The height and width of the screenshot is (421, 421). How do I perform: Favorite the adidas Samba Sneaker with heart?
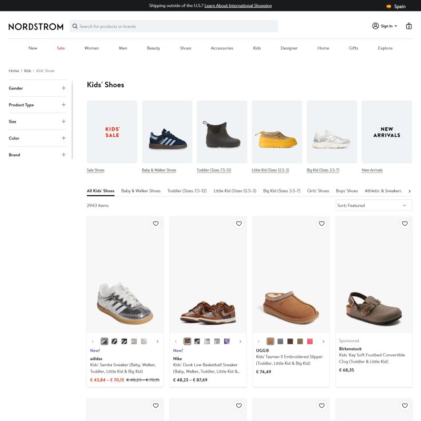point(156,223)
